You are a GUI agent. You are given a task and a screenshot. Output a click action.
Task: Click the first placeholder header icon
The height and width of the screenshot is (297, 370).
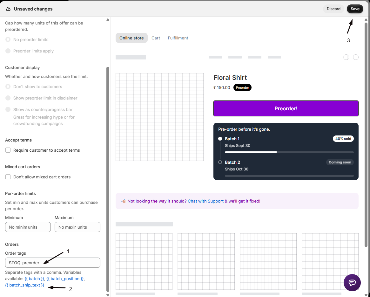pos(346,57)
